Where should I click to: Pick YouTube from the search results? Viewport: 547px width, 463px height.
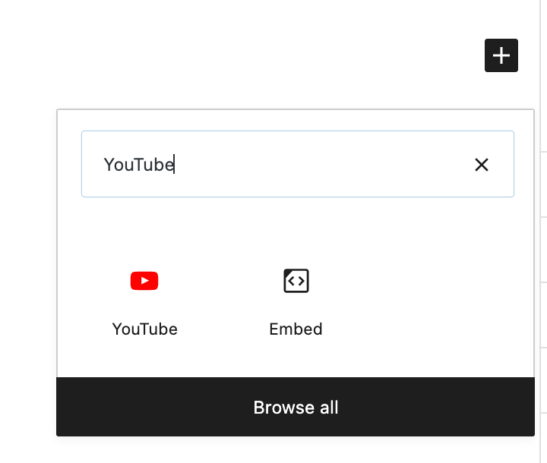(144, 301)
